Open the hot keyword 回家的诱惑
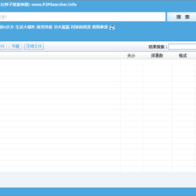The width and height of the screenshot is (196, 196). pos(81,27)
